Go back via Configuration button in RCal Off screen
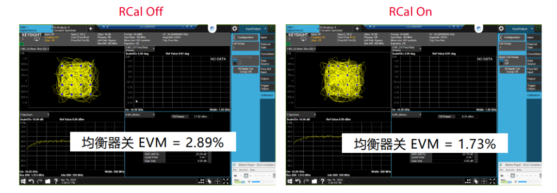 click(245, 37)
